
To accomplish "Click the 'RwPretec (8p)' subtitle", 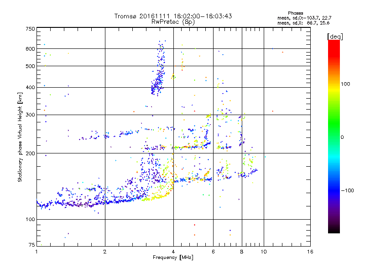I will pyautogui.click(x=173, y=22).
